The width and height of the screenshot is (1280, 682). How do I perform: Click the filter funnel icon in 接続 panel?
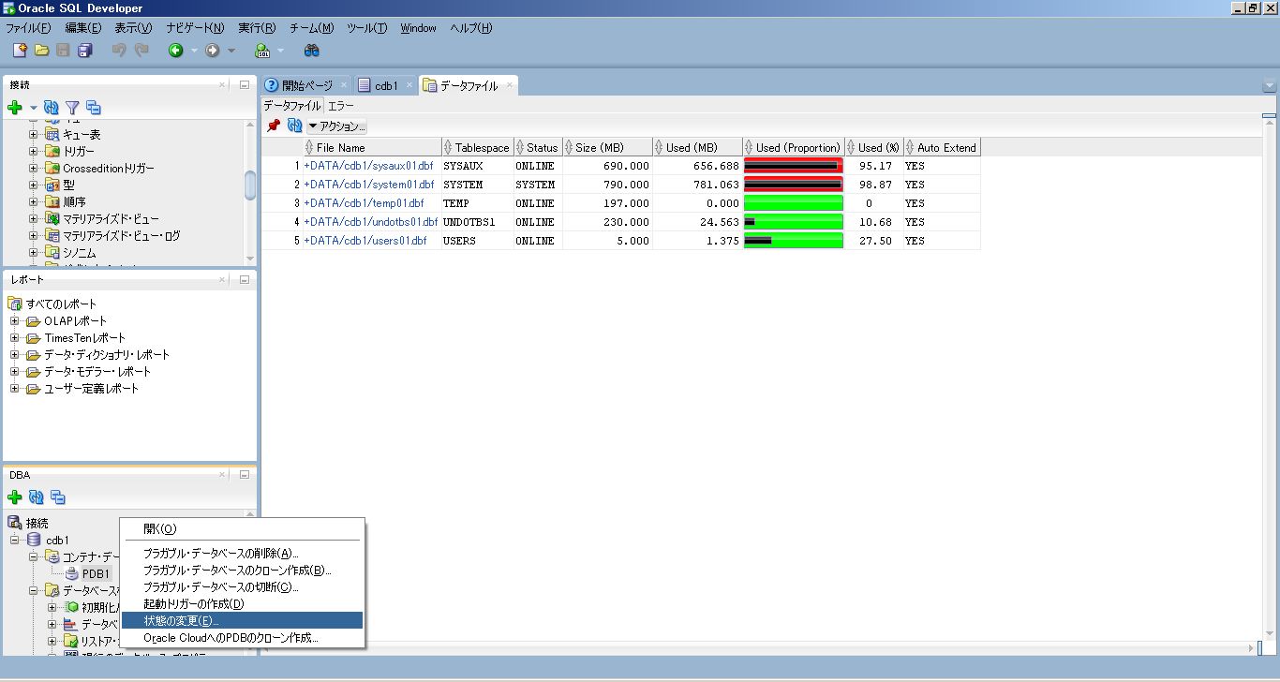tap(72, 108)
